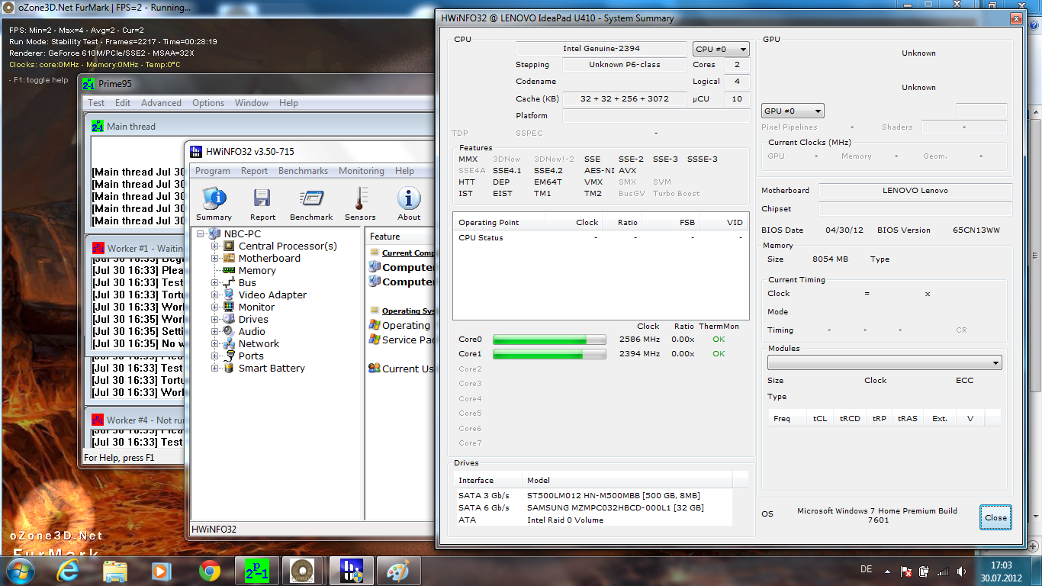The width and height of the screenshot is (1042, 586).
Task: Activate the HWiNFO32 taskbar button
Action: 351,570
